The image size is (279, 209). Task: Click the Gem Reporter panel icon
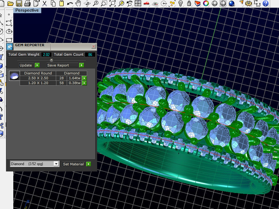10,47
